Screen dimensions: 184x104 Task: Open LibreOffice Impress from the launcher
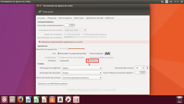coord(44,100)
